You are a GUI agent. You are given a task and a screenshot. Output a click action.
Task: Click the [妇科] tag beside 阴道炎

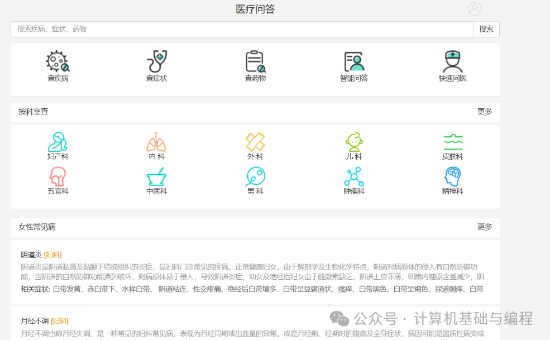coord(52,255)
